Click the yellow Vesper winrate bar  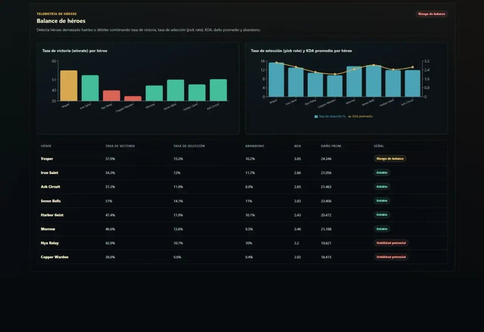tap(68, 86)
